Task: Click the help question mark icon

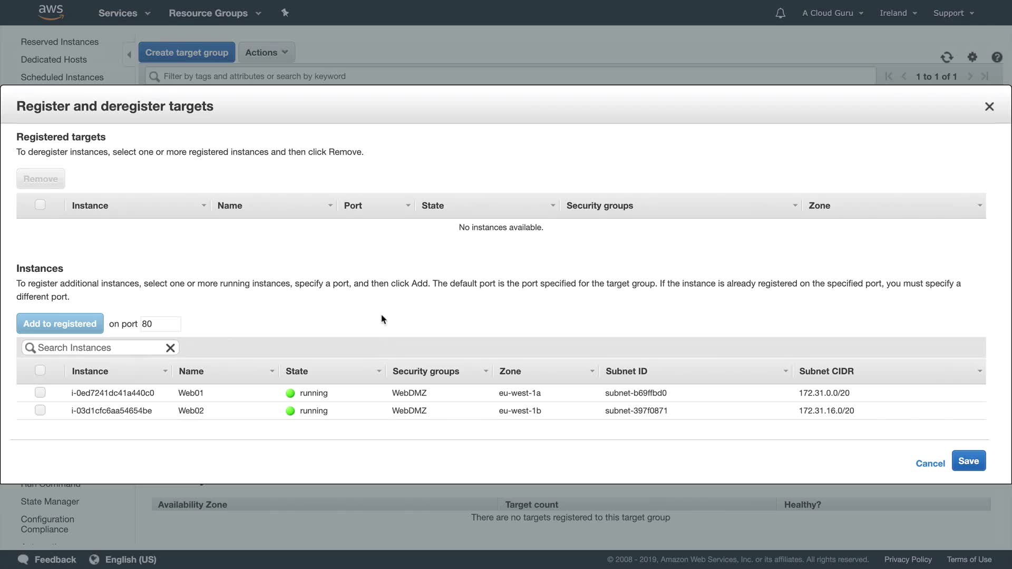Action: coord(997,57)
